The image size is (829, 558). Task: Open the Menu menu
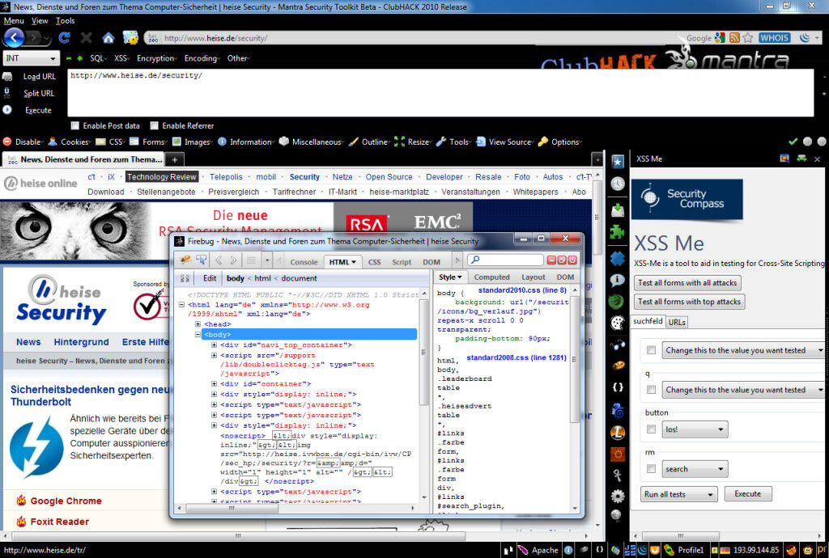(14, 21)
